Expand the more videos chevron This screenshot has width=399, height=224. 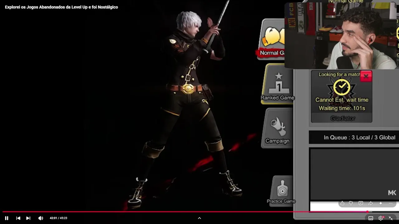click(x=199, y=218)
